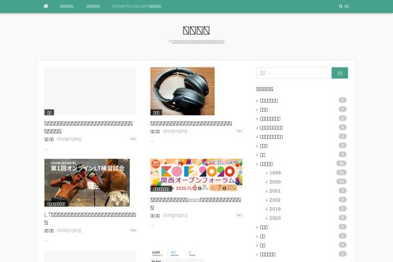Open the post title starting with LT
Image resolution: width=393 pixels, height=262 pixels.
90,218
